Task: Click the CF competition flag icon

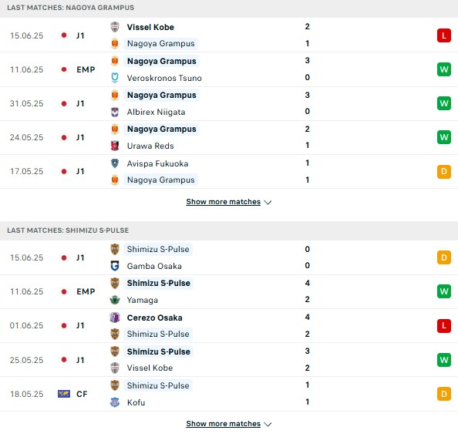Action: point(64,394)
